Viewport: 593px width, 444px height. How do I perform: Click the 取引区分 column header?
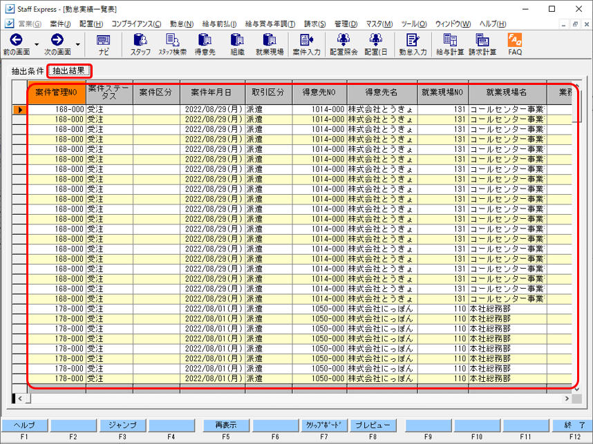tap(269, 93)
